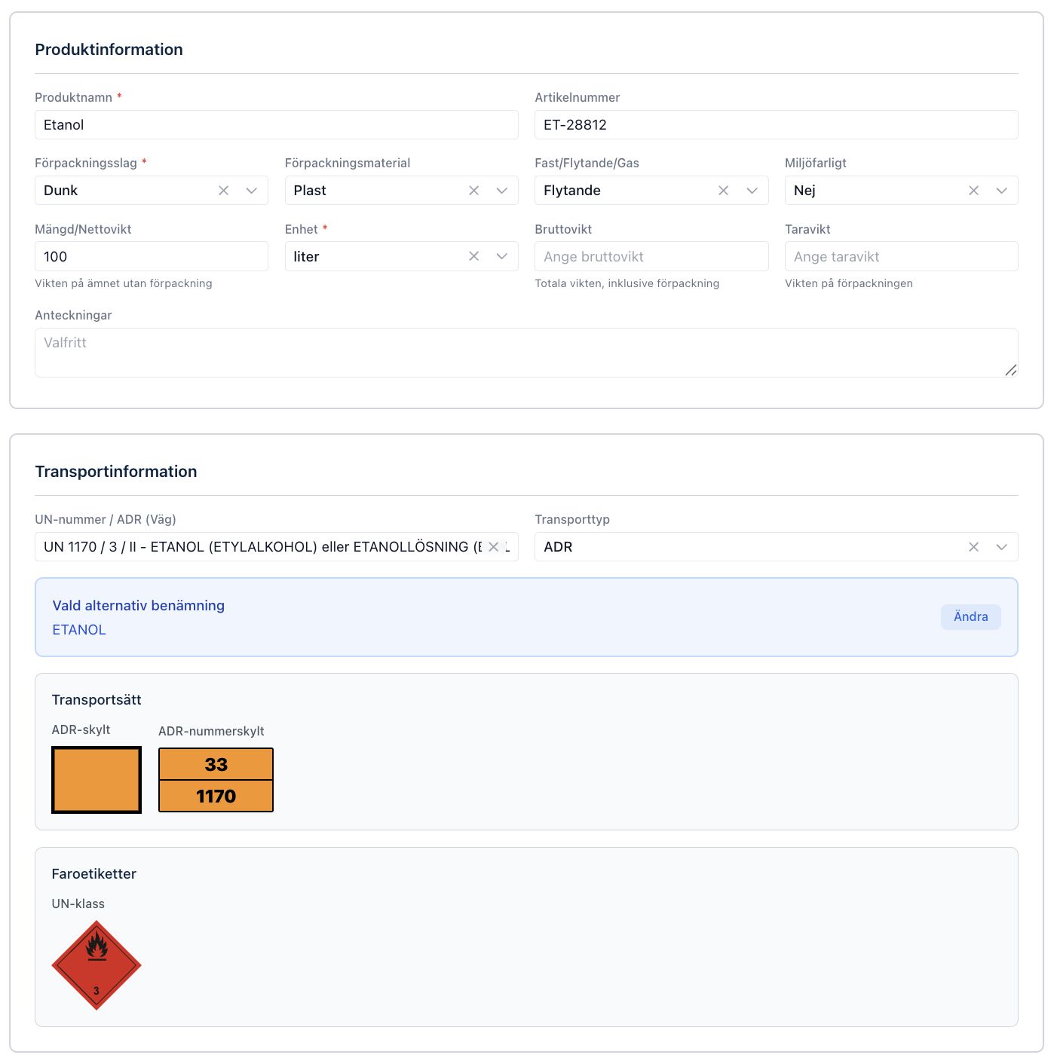
Task: Click the Ändra button
Action: [970, 616]
